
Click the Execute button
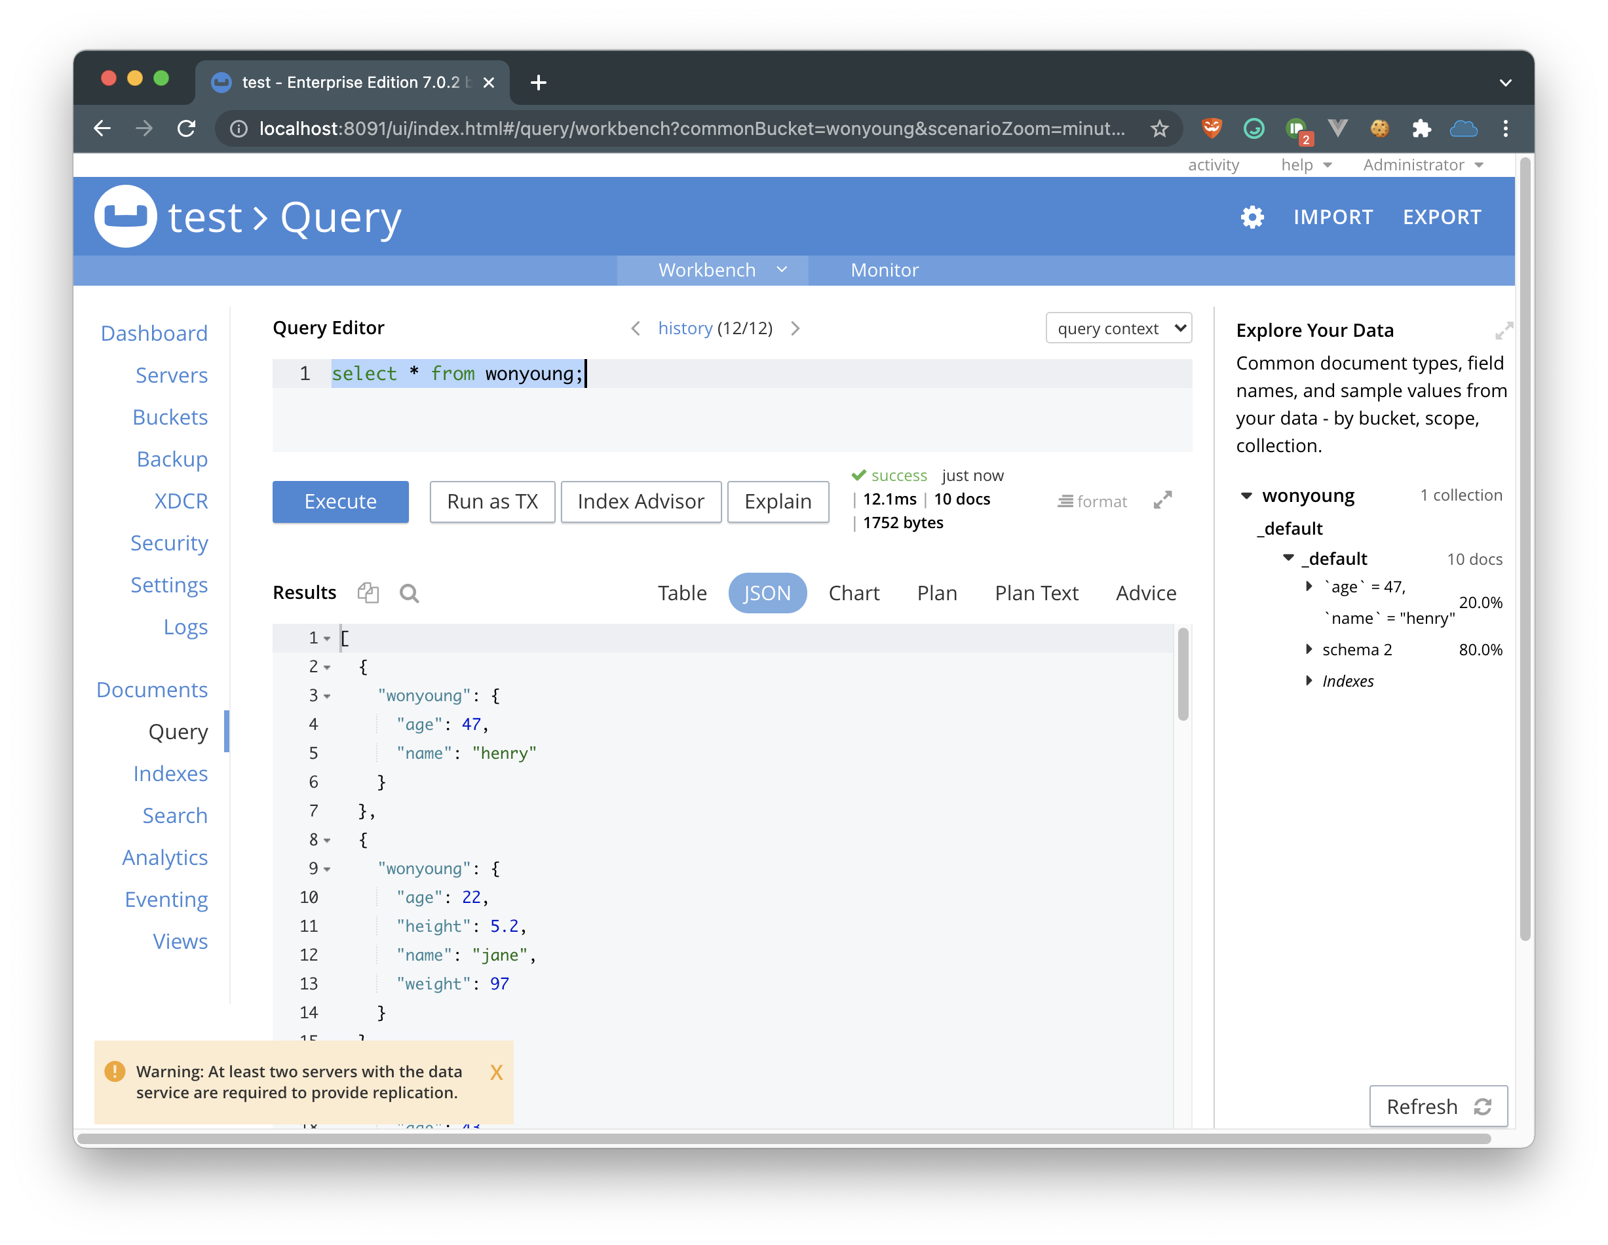340,501
